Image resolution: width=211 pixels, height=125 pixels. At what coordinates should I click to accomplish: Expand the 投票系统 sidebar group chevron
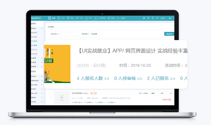pyautogui.click(x=41, y=97)
